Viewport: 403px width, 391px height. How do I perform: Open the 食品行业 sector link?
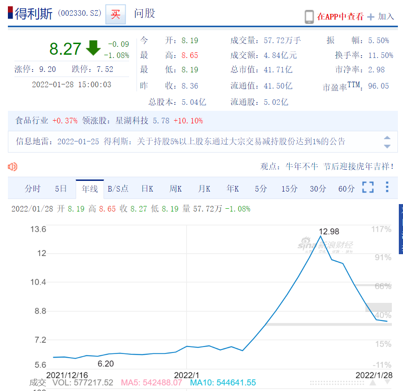point(32,121)
